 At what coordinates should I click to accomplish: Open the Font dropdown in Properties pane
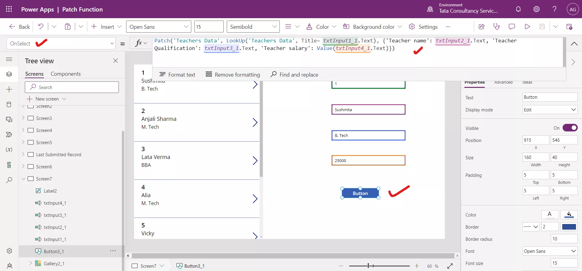point(550,251)
